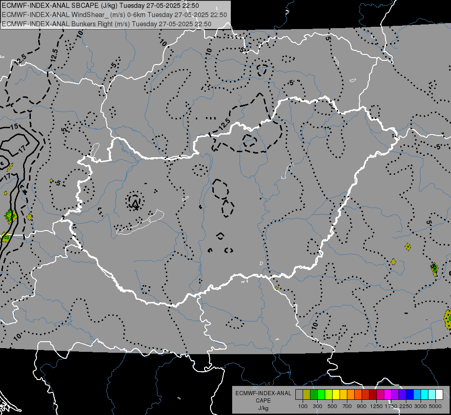Click the 700 legend value
451x415 pixels.
click(347, 406)
